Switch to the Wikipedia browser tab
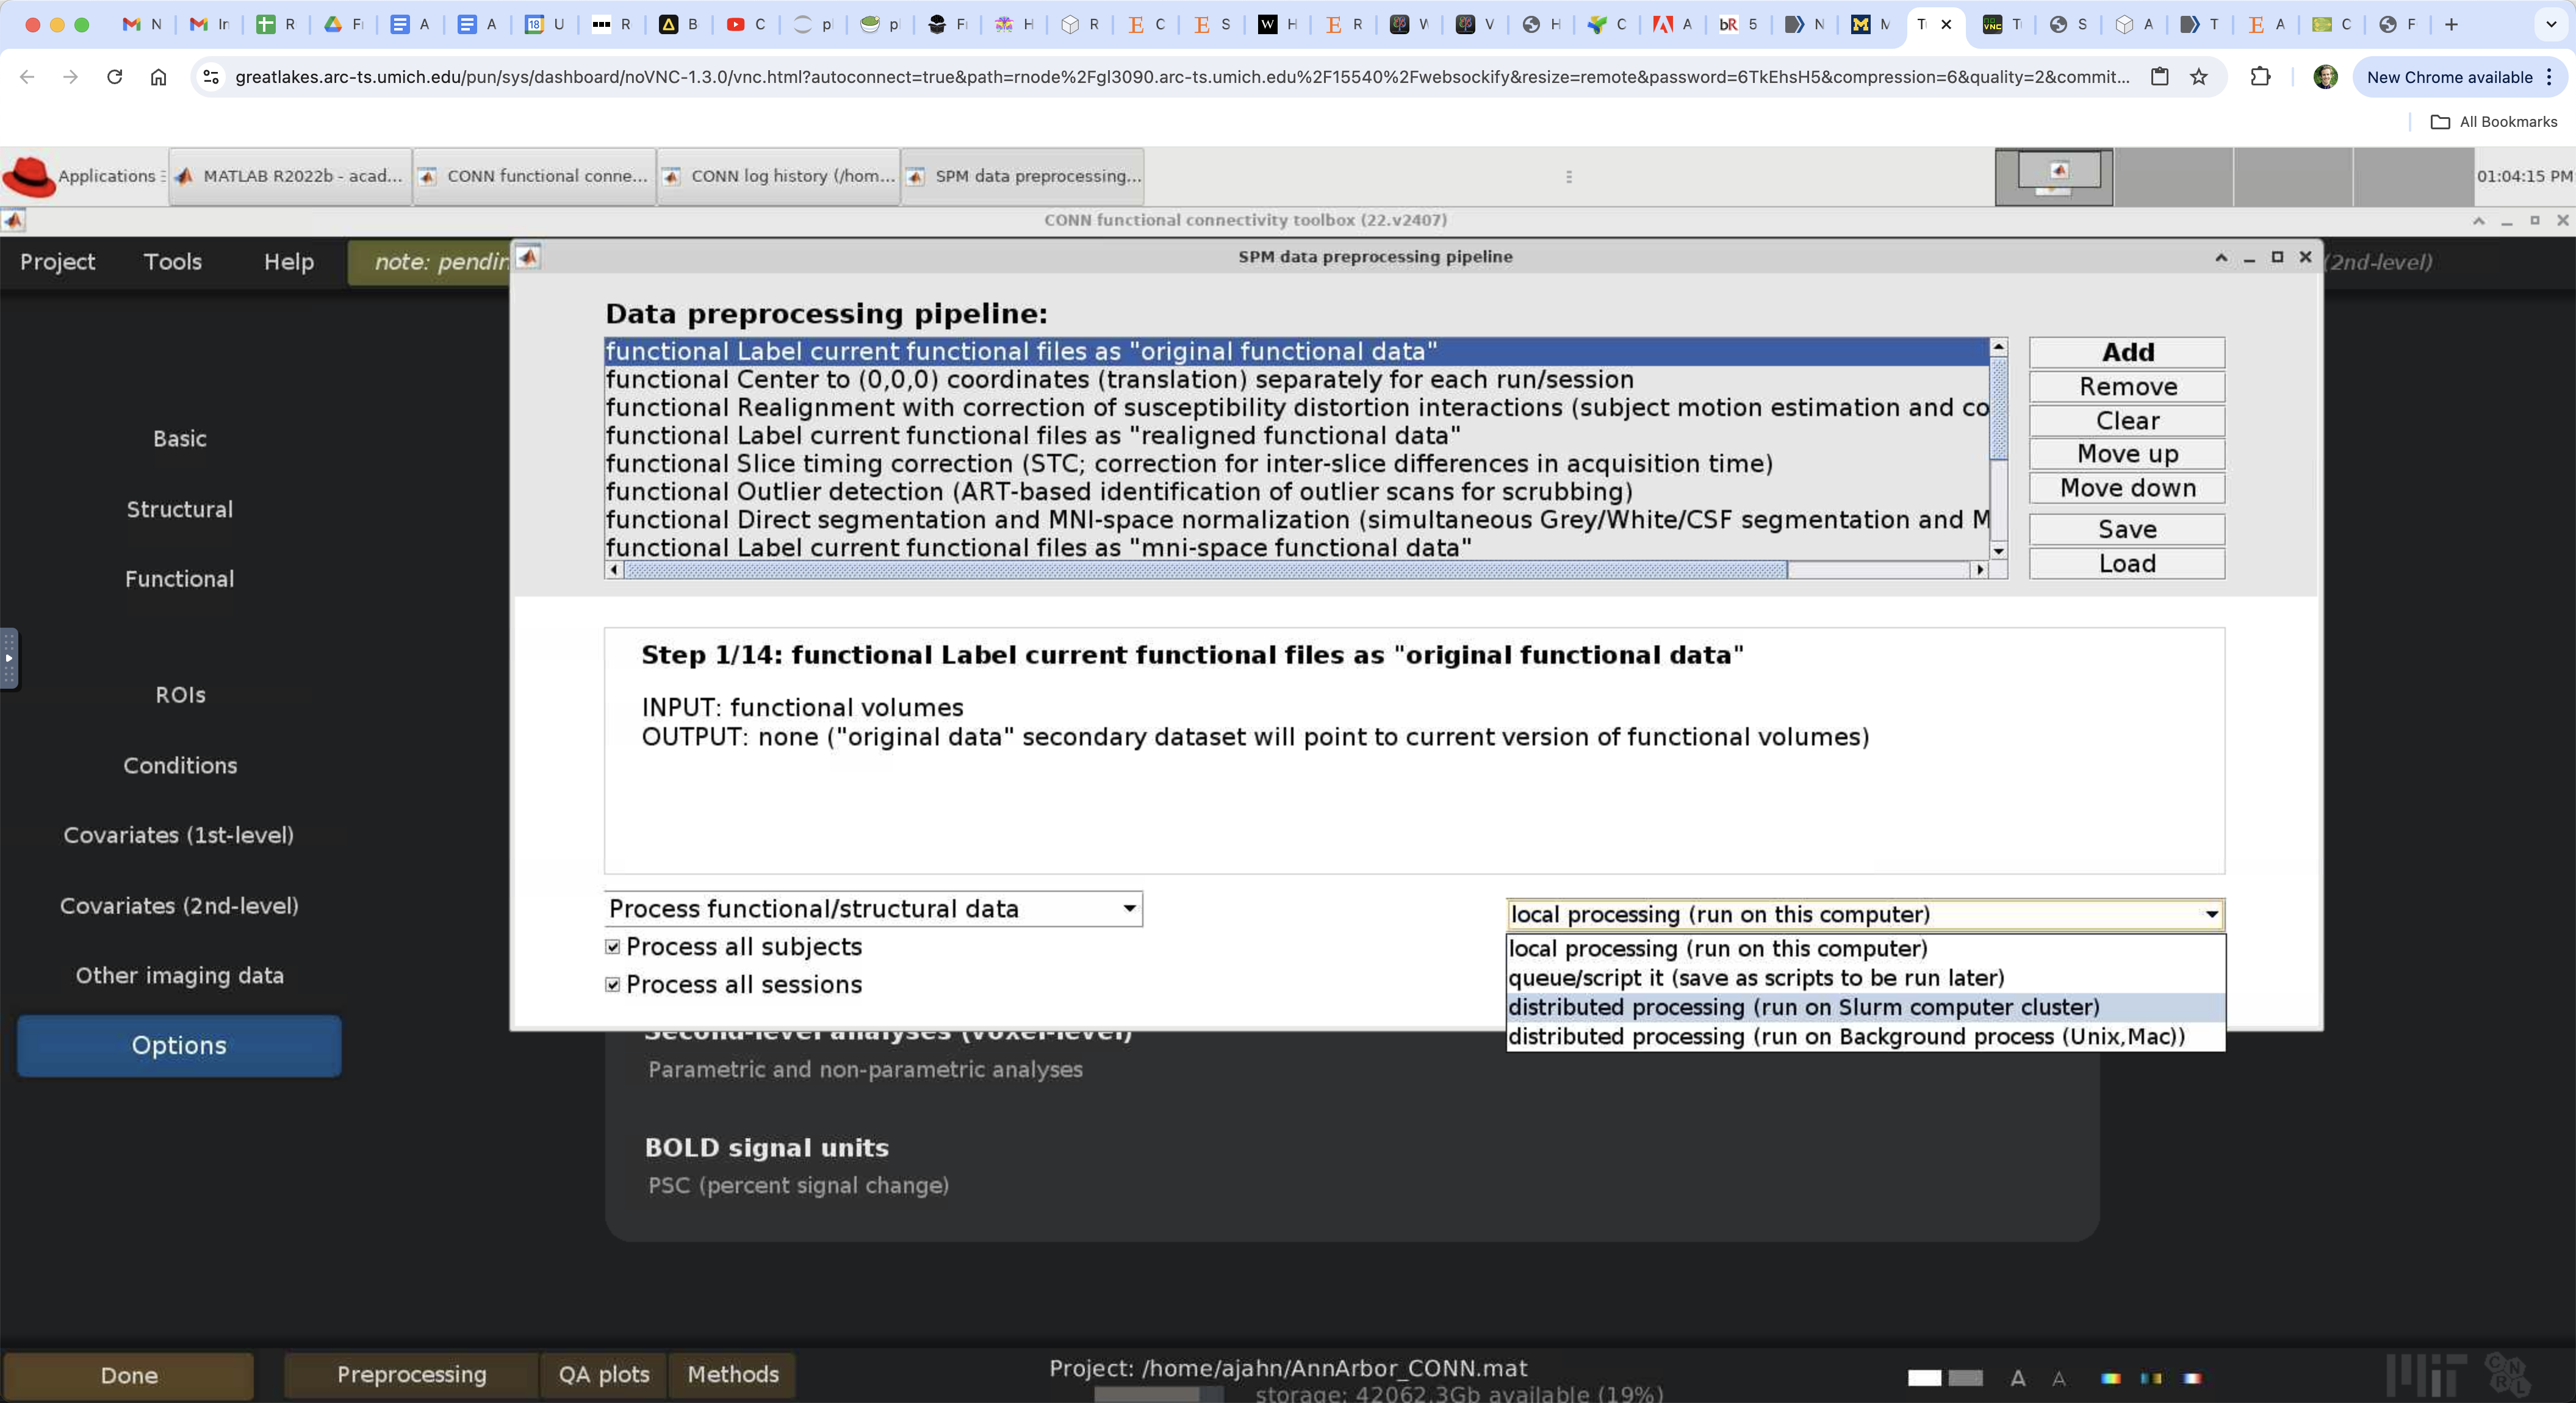The image size is (2576, 1403). point(1277,24)
